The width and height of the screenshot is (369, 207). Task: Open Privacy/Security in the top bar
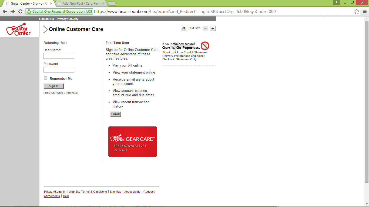point(67,19)
